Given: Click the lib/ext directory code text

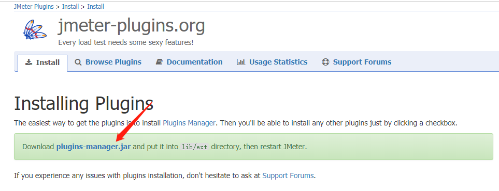Looking at the screenshot, I should click(x=194, y=147).
